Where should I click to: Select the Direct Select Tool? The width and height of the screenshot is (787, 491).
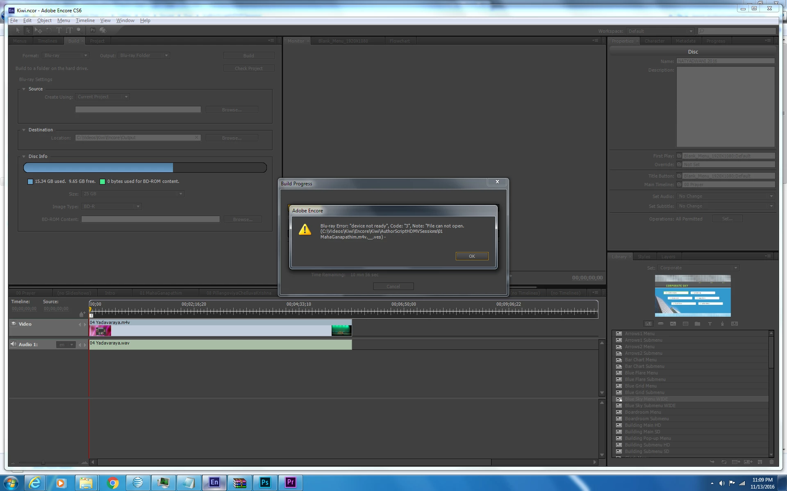[x=28, y=30]
